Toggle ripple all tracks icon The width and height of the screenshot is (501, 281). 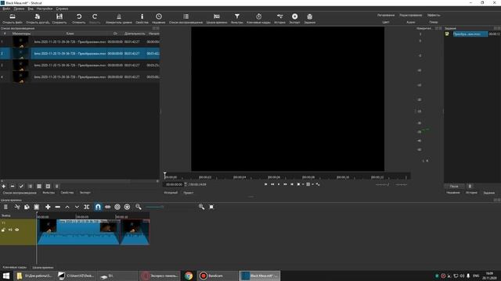(x=127, y=207)
